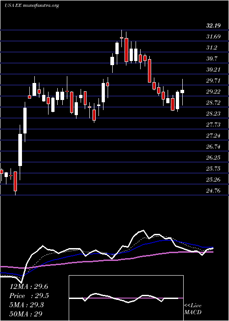Click the 29.71 price axis label
The width and height of the screenshot is (229, 321).
coord(213,81)
